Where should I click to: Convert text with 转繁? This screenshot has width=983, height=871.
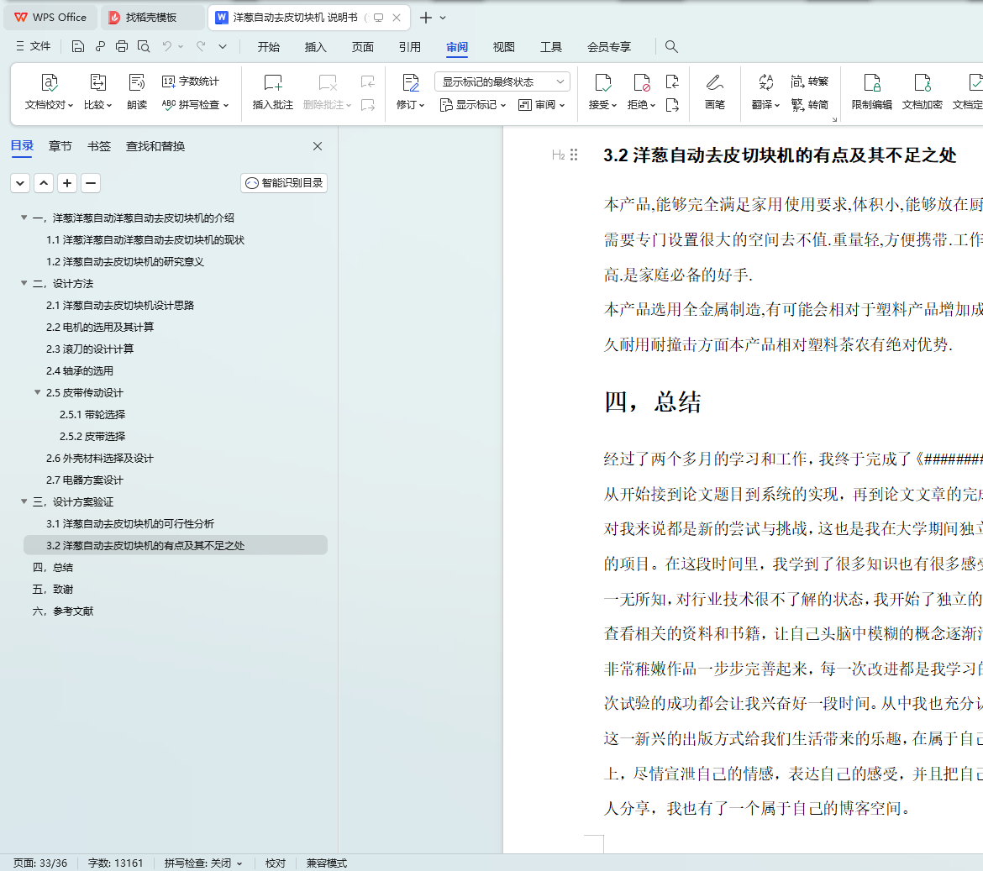(810, 81)
